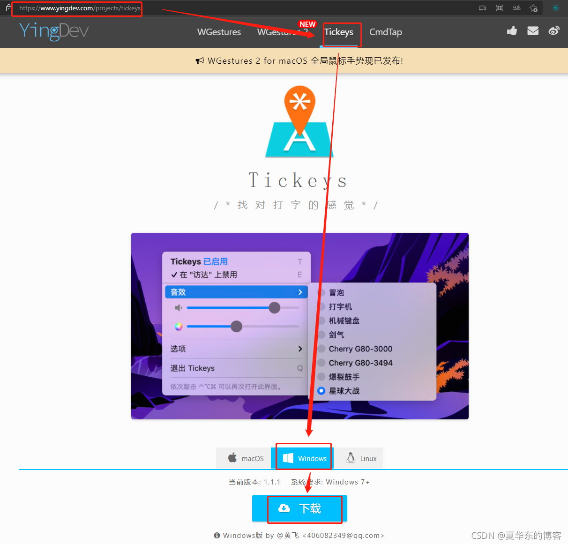The width and height of the screenshot is (568, 544).
Task: Click the Tickeys orange pin logo
Action: pyautogui.click(x=299, y=121)
